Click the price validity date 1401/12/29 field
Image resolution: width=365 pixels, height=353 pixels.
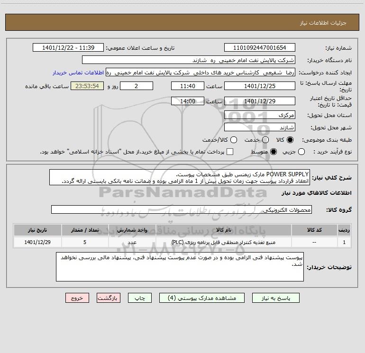click(260, 101)
